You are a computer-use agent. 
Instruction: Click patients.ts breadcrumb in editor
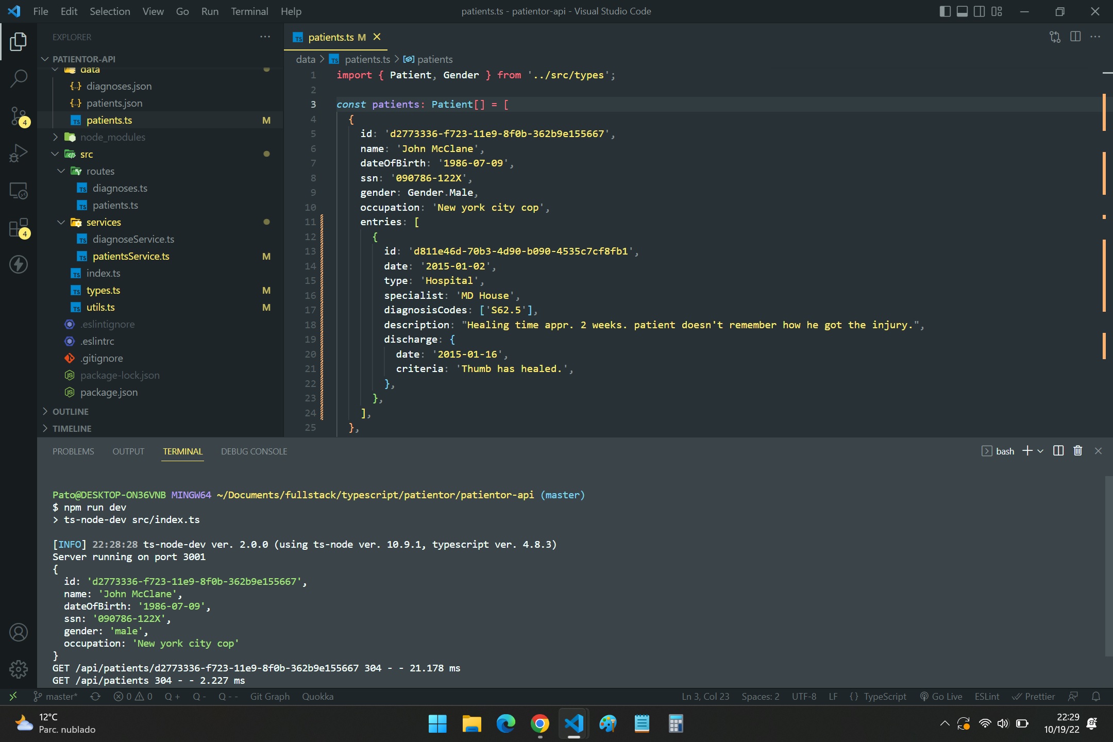(367, 59)
